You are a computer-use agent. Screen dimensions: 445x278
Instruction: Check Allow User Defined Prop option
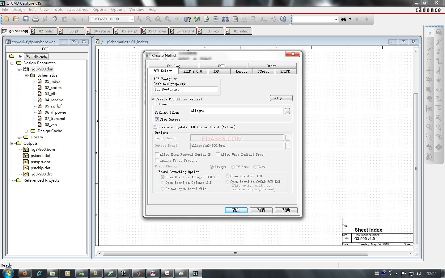point(218,154)
